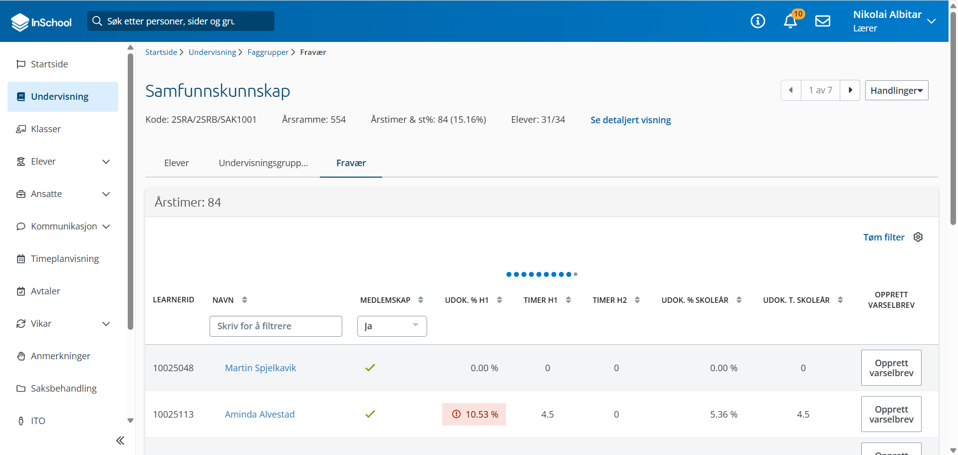Click the 5.36 % school year value
The image size is (958, 455).
click(723, 414)
